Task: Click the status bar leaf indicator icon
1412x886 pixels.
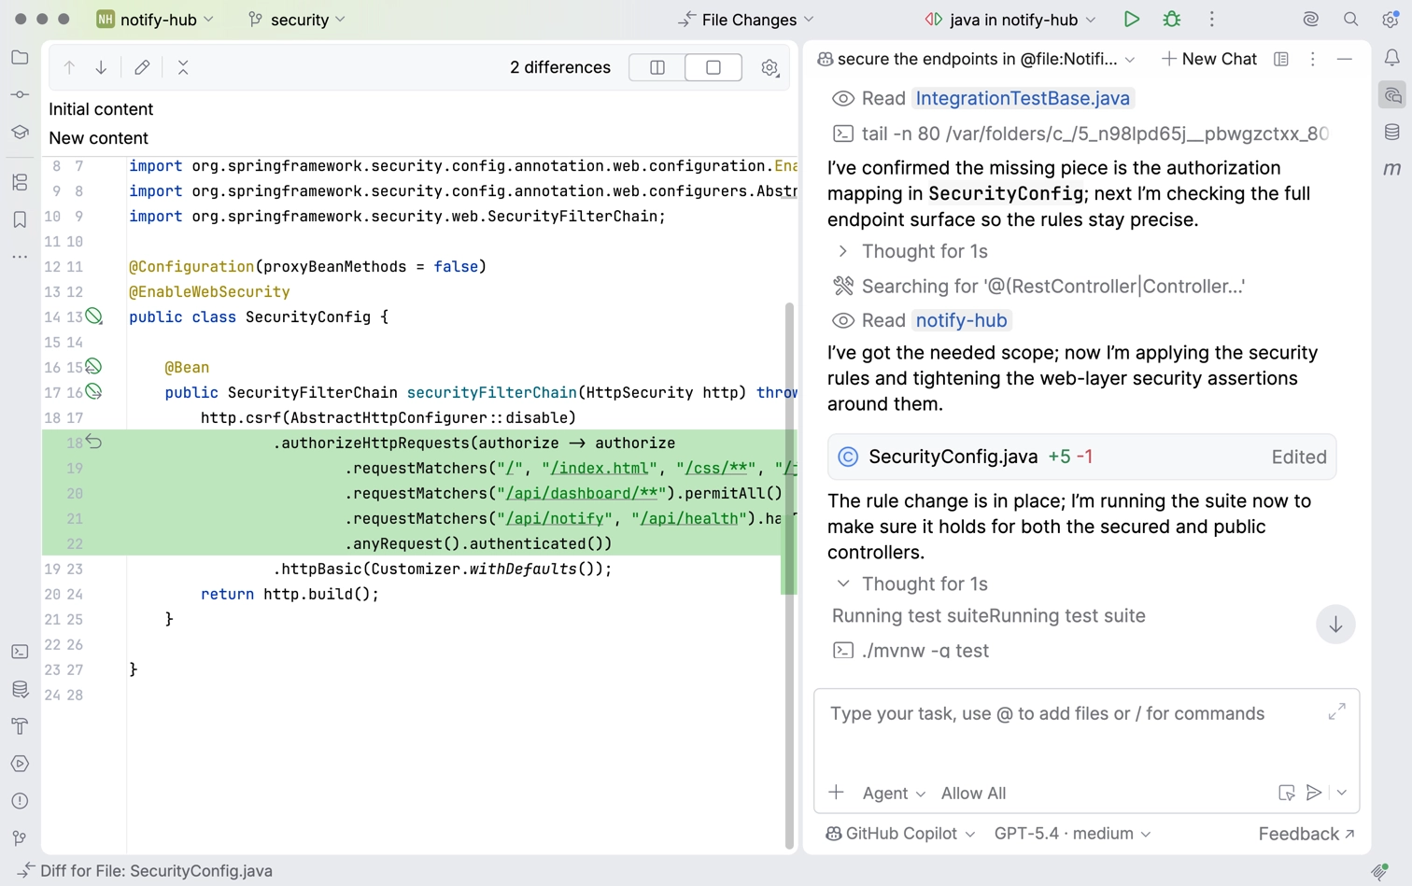Action: click(x=1379, y=871)
